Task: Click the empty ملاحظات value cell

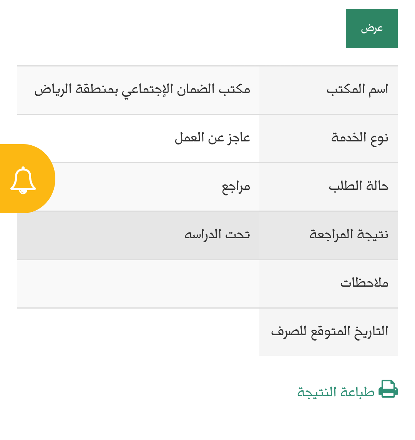Action: click(138, 284)
